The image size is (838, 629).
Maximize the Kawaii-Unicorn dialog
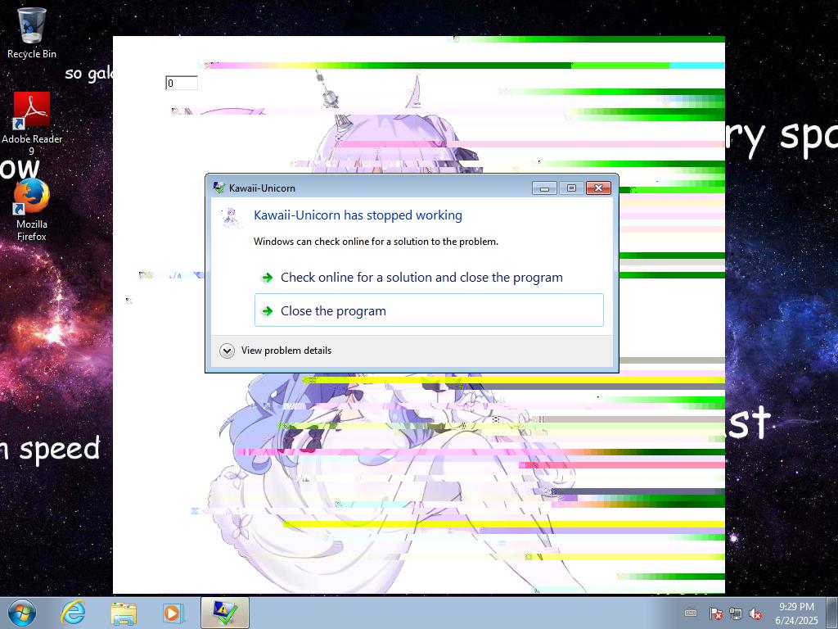(571, 188)
